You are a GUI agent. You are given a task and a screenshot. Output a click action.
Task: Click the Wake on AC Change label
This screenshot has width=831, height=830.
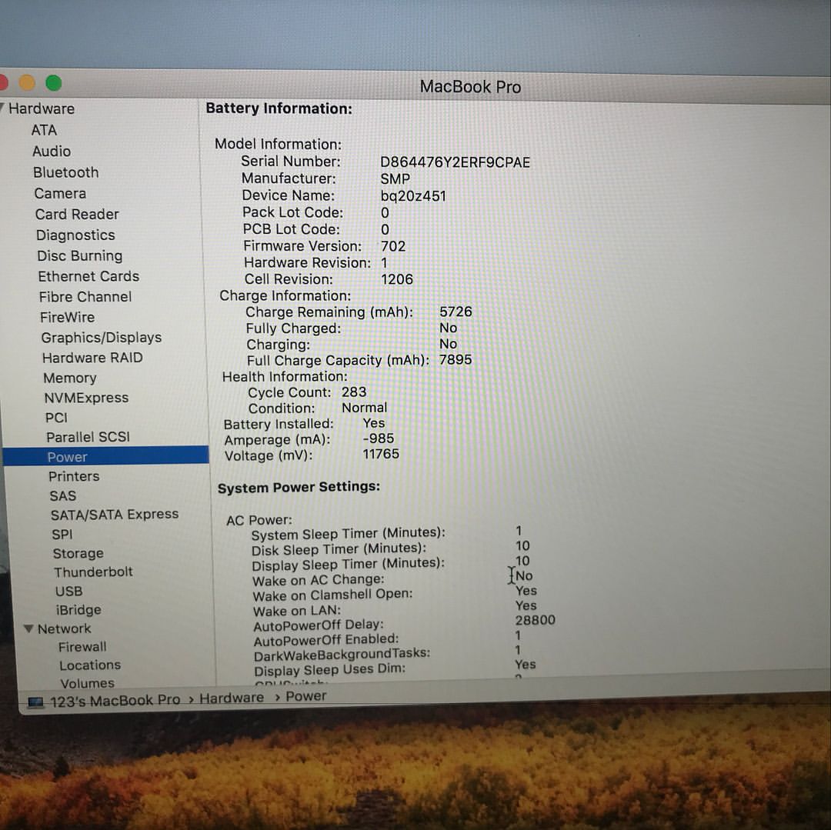pos(319,579)
